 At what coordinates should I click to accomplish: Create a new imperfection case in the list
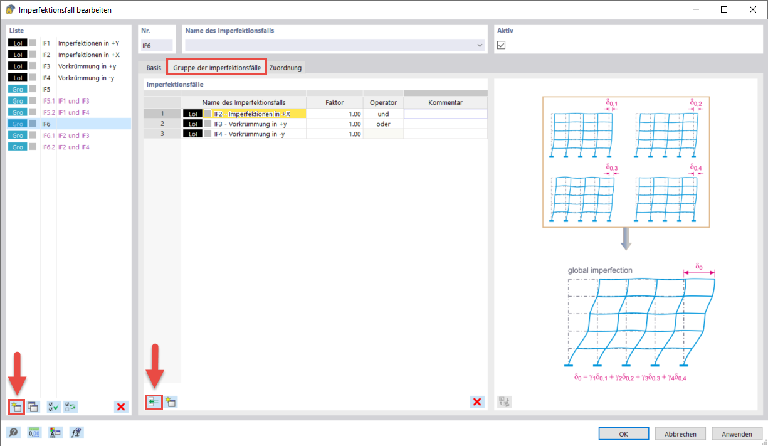tap(17, 406)
